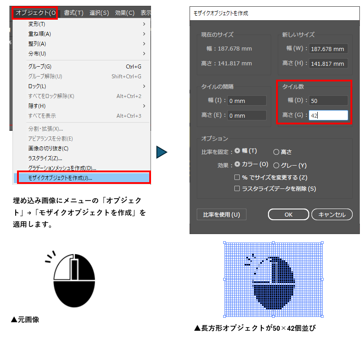This screenshot has width=363, height=337.
Task: Confirm the dialog with OK
Action: point(288,214)
